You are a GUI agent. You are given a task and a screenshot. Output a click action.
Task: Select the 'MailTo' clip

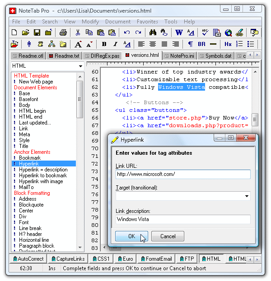coord(26,187)
